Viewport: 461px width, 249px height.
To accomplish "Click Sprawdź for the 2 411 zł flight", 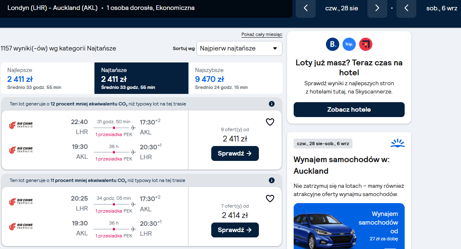I will coord(235,153).
